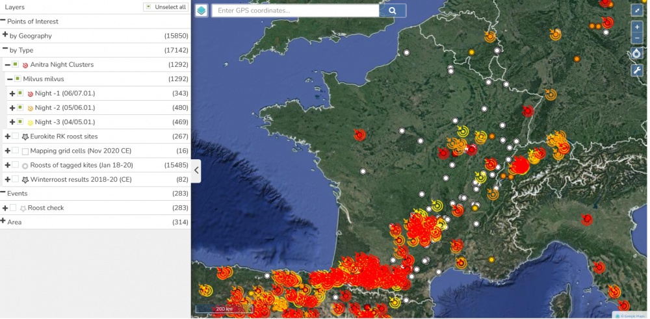This screenshot has height=319, width=650.
Task: Collapse the Milvus milvus subtree
Action: pyautogui.click(x=9, y=79)
